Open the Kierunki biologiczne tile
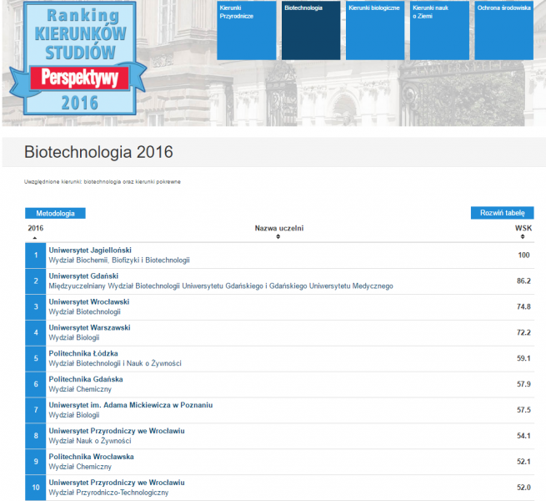Viewport: 546px width, 501px height. click(x=375, y=30)
